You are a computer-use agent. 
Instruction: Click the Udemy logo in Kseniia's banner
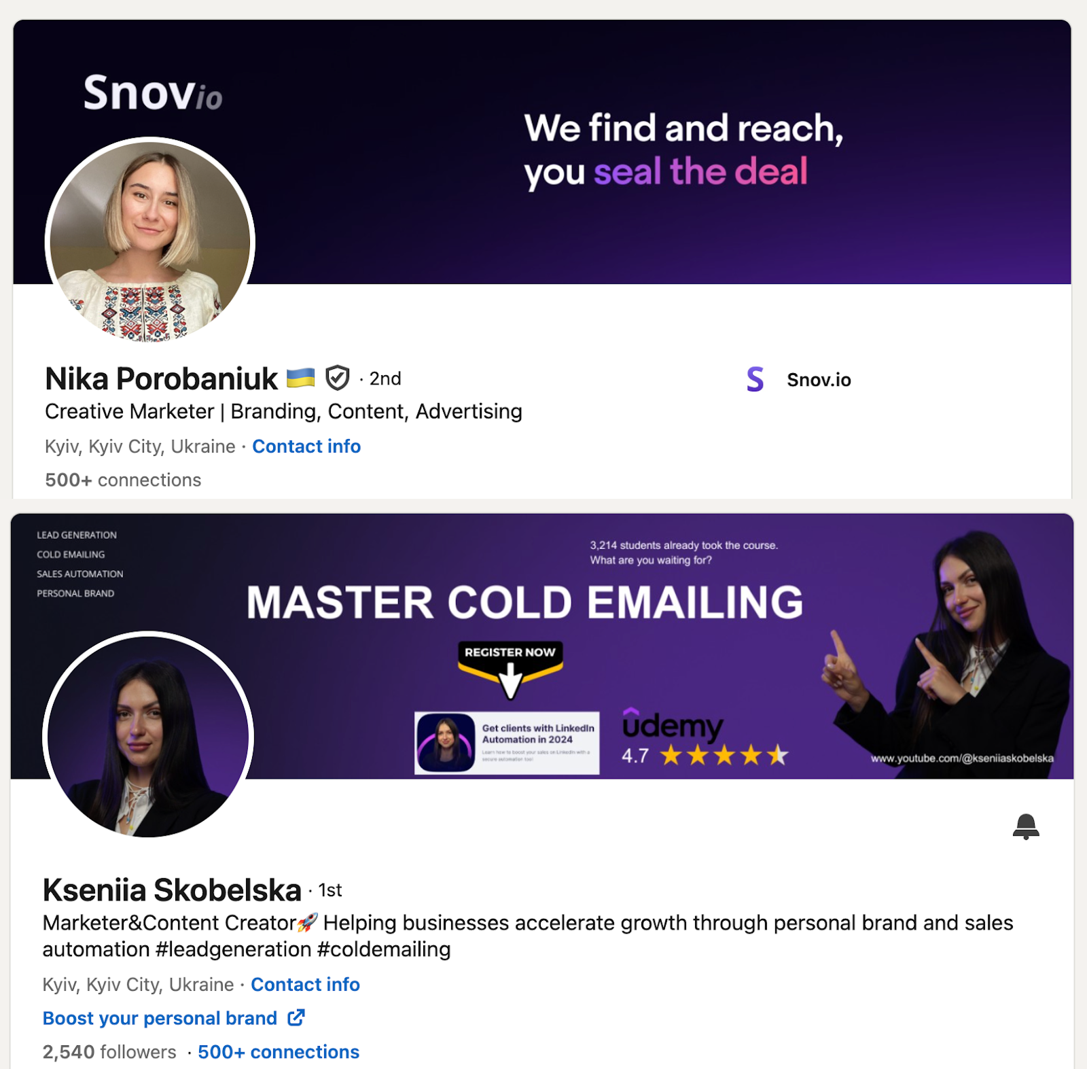673,724
